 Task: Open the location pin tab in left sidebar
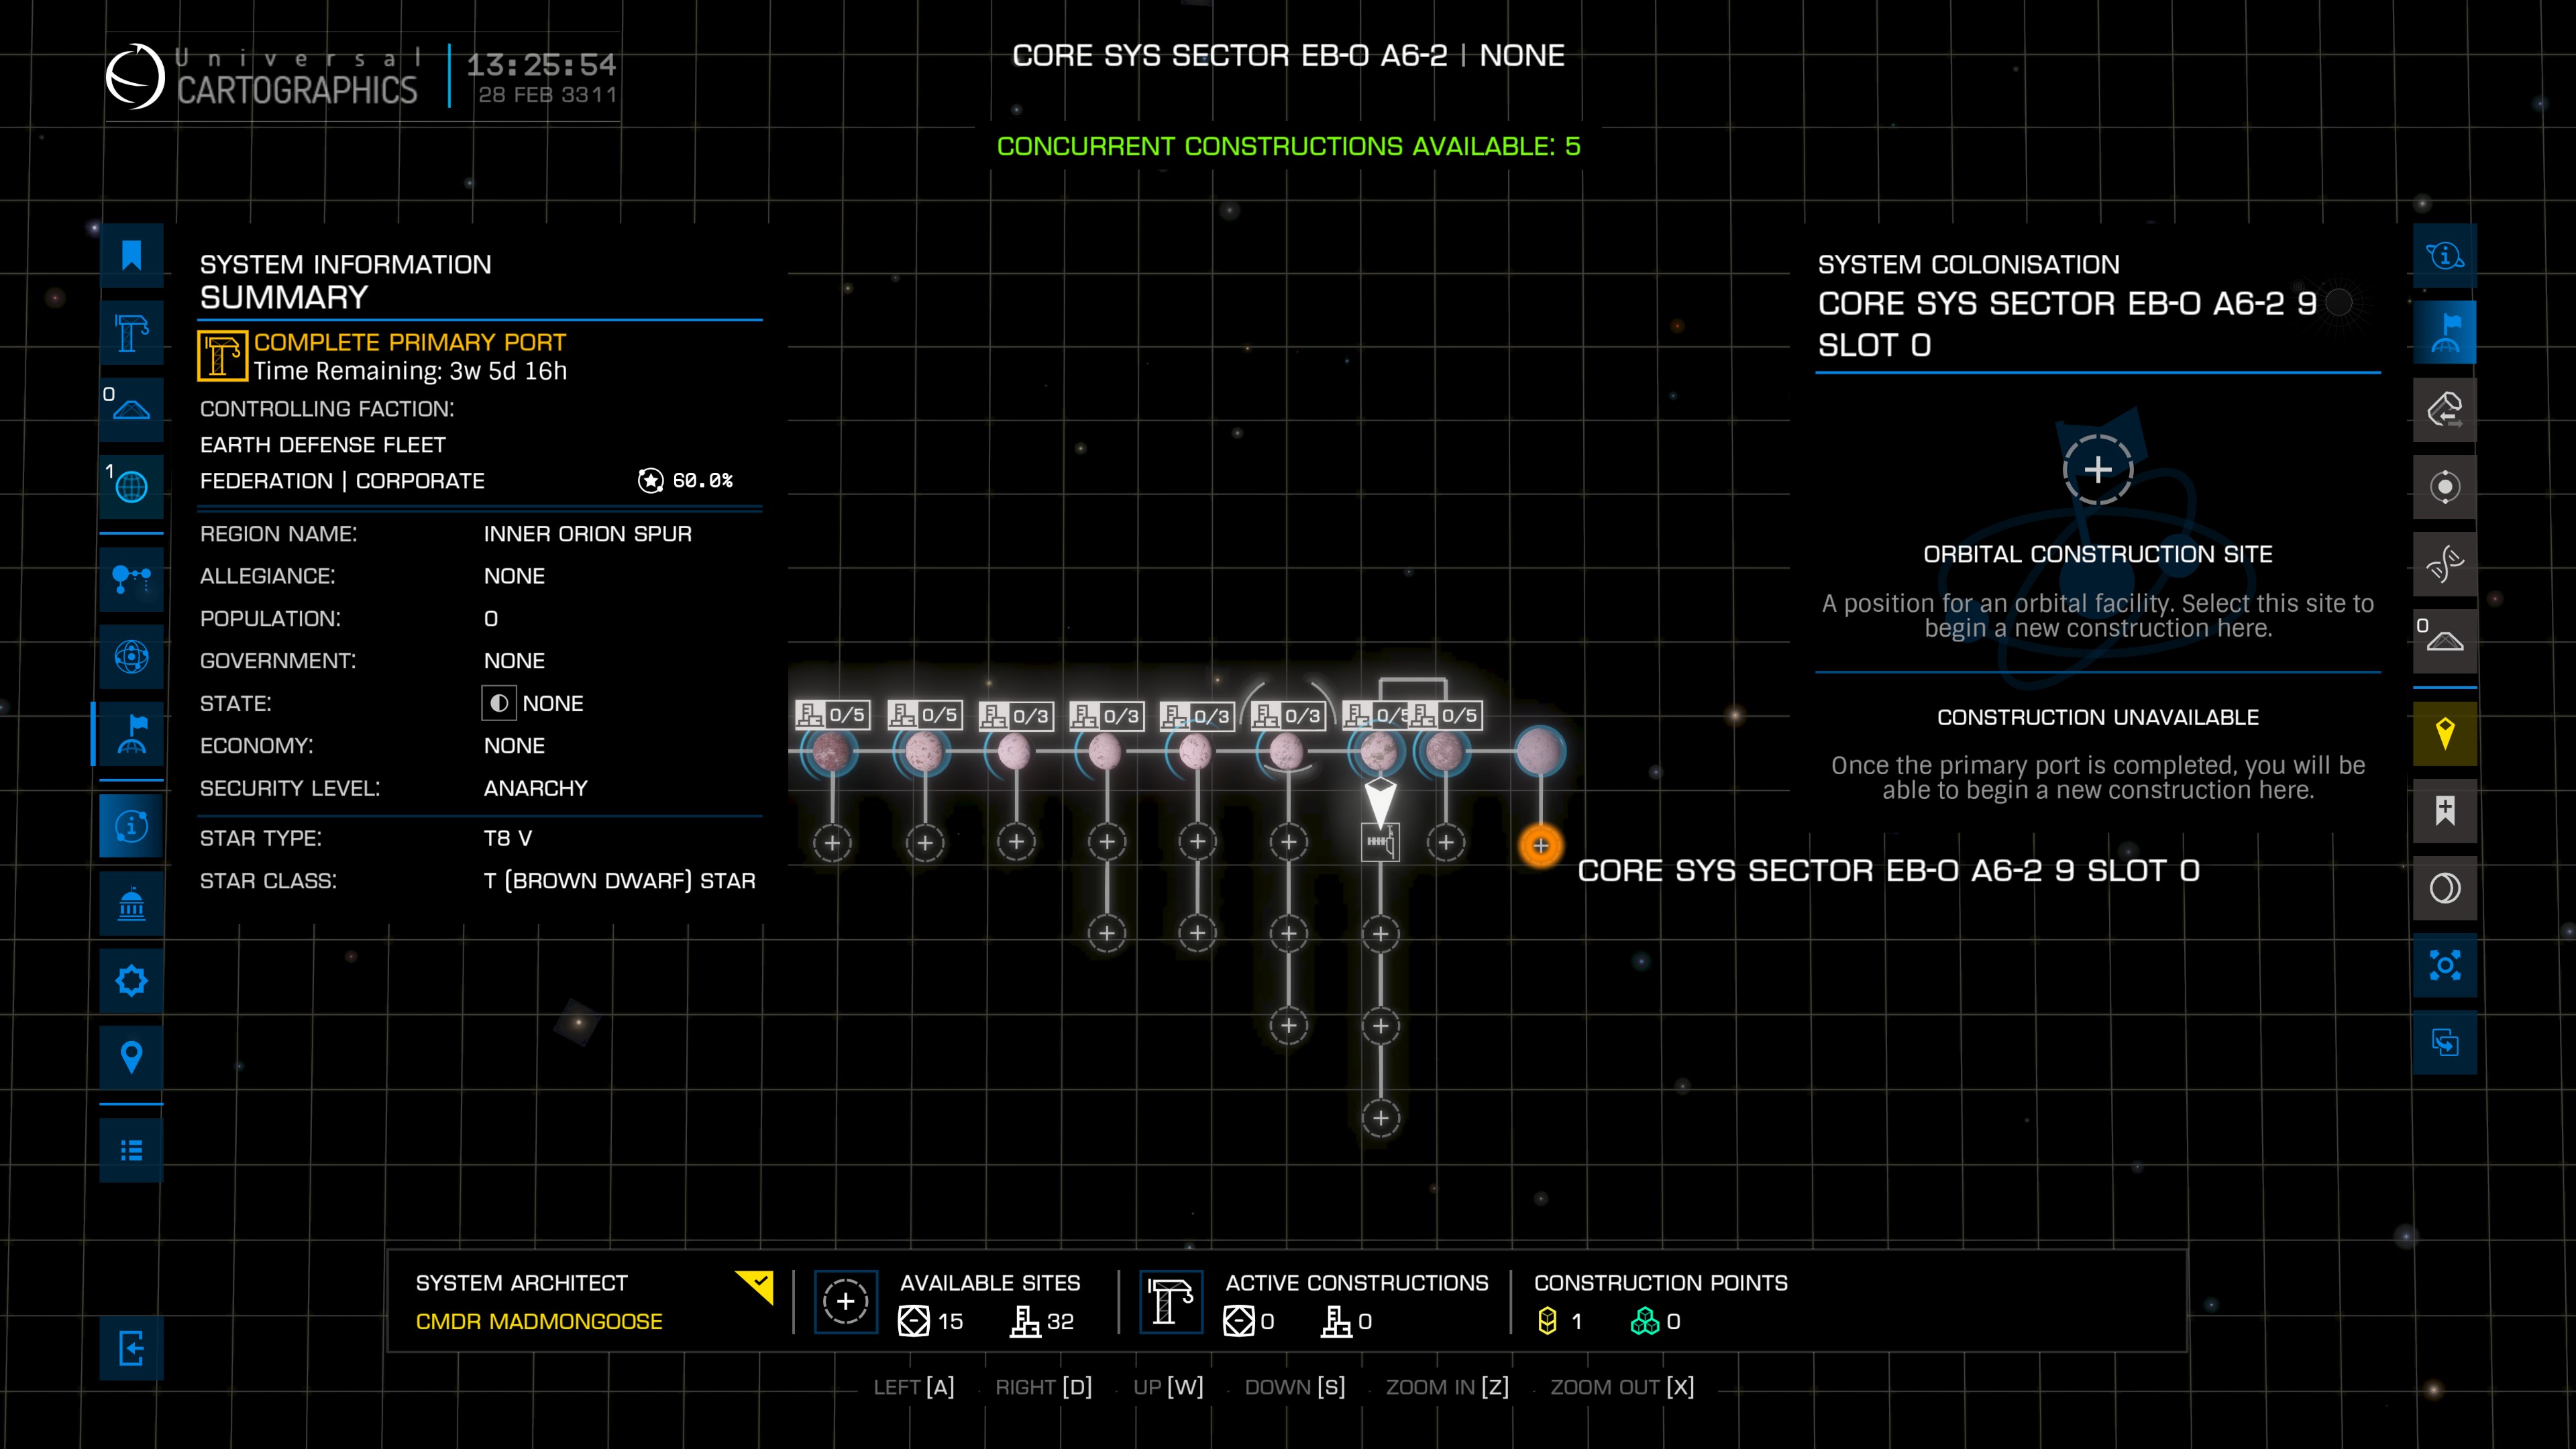coord(131,1057)
